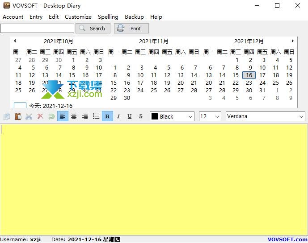Go to next month with right arrow
Image resolution: width=308 pixels, height=243 pixels.
(292, 41)
